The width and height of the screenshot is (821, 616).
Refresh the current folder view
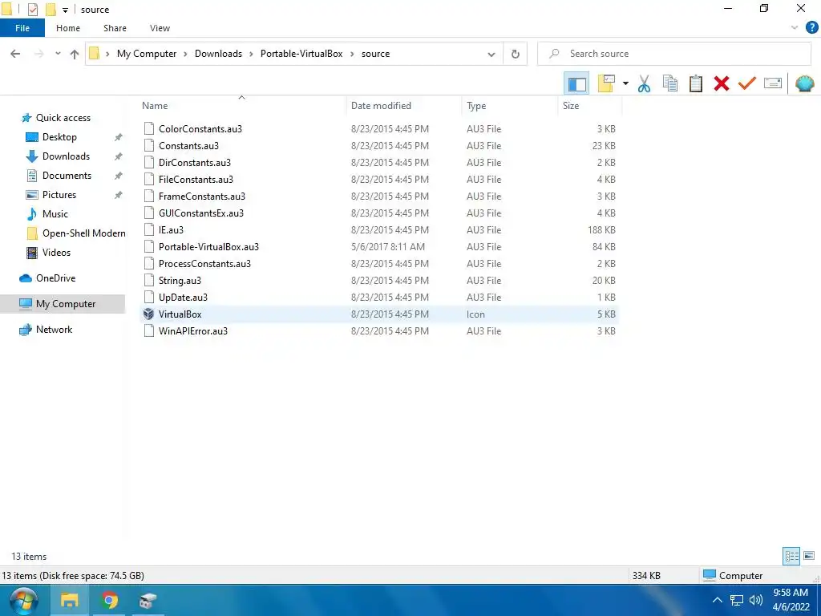click(x=516, y=54)
